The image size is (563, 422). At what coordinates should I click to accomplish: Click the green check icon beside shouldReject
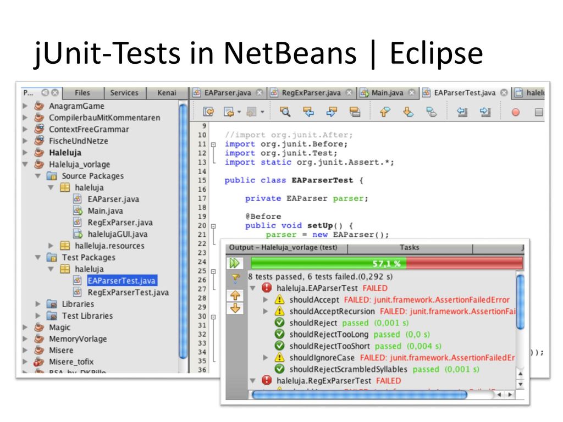279,323
